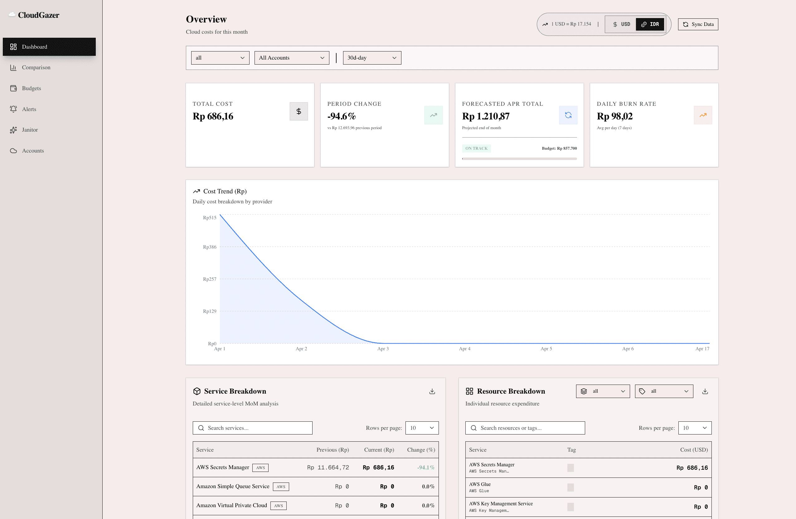Open the Comparison sidebar icon
This screenshot has height=519, width=796.
point(13,67)
